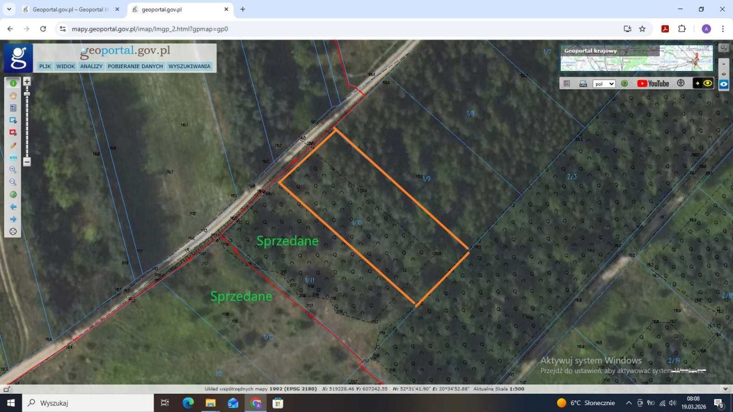Go back in browser history
The width and height of the screenshot is (733, 412).
[x=10, y=29]
